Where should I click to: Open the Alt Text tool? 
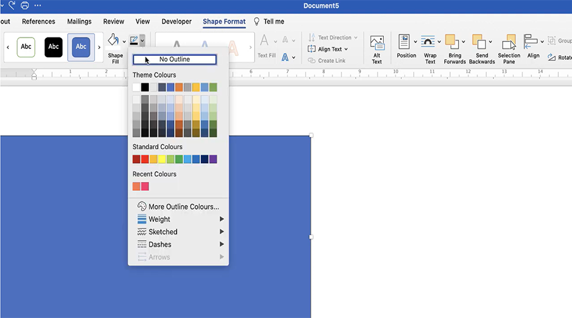(x=377, y=48)
